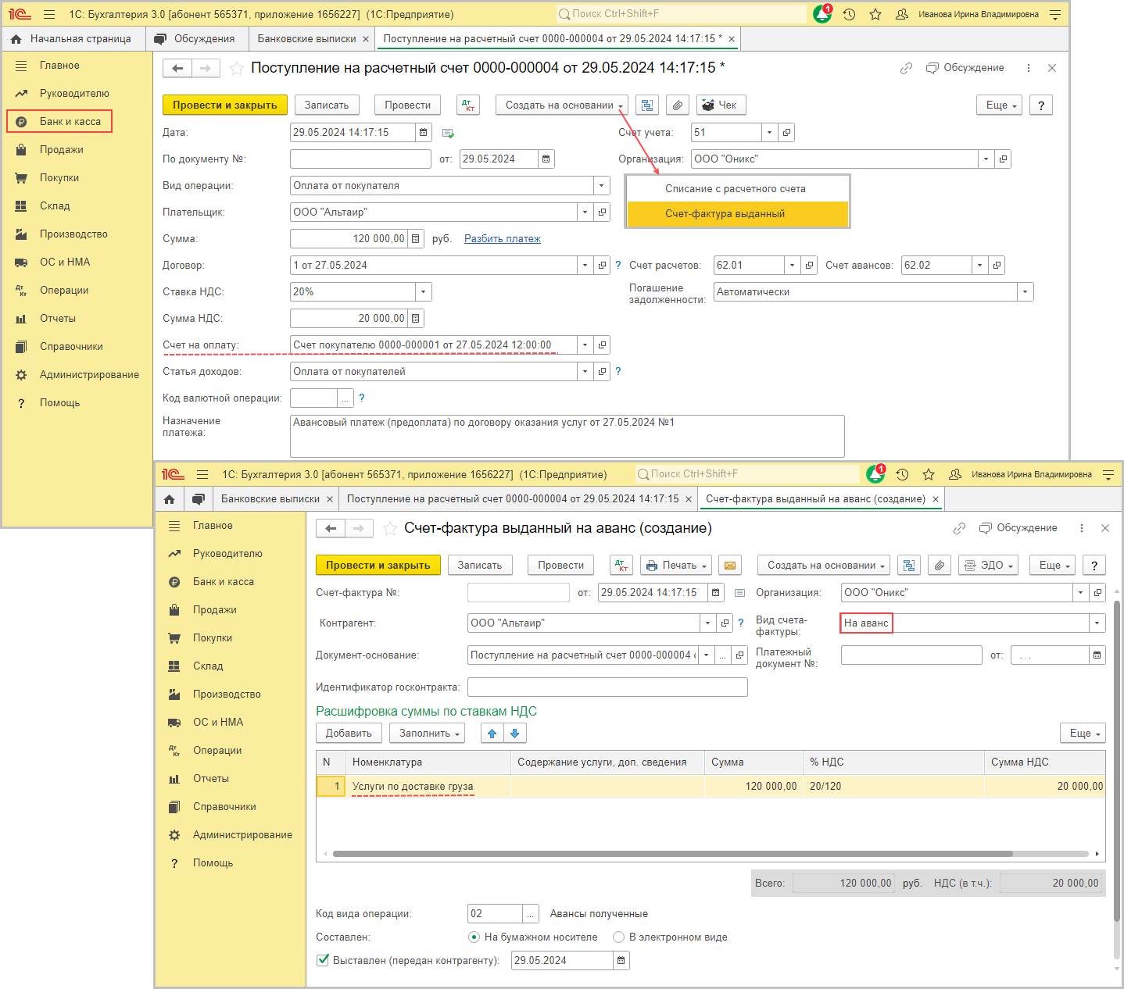The width and height of the screenshot is (1124, 989).
Task: Open the Печать dropdown in the invoice toolbar
Action: [677, 565]
